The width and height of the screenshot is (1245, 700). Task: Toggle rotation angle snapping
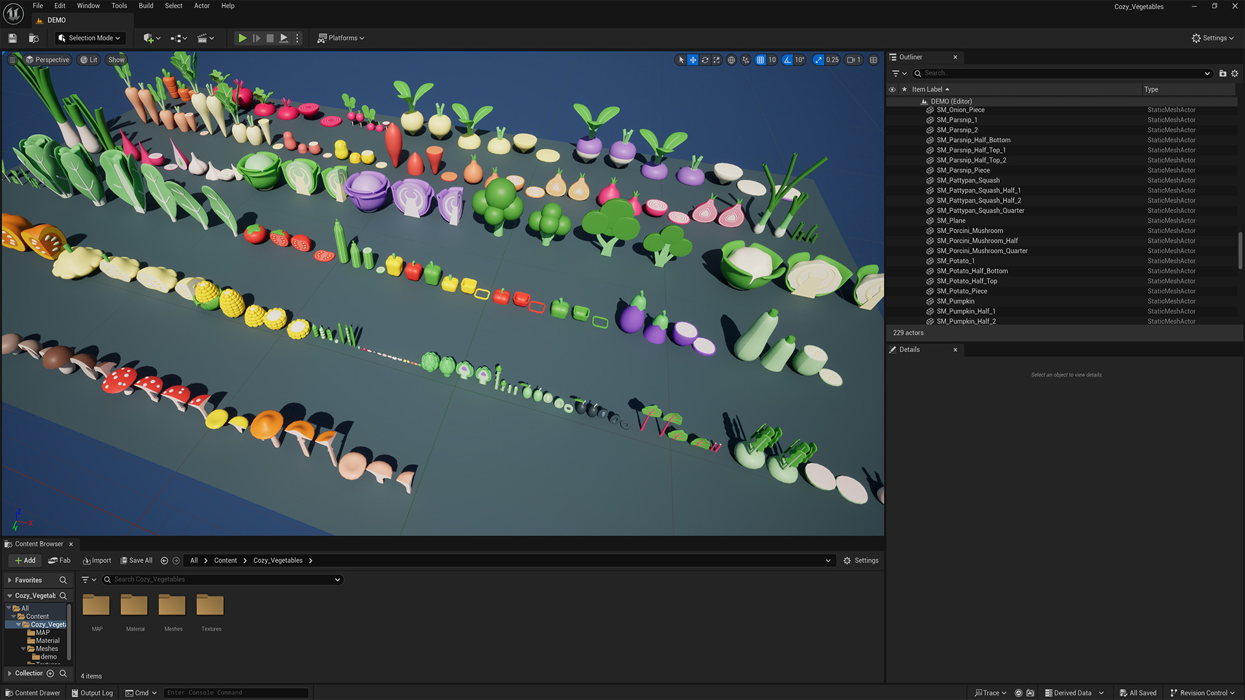[x=787, y=60]
